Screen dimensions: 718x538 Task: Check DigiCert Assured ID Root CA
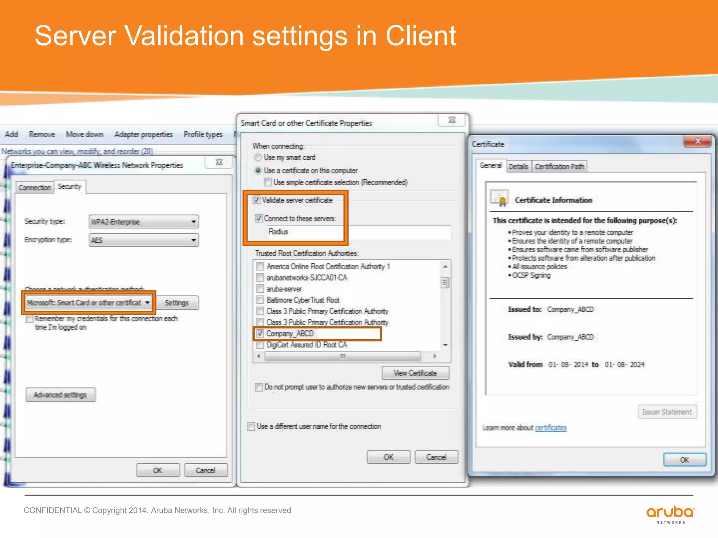tap(260, 345)
